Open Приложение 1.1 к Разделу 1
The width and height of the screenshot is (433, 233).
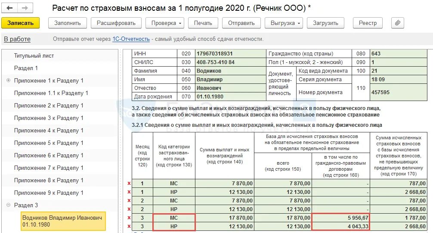point(51,93)
